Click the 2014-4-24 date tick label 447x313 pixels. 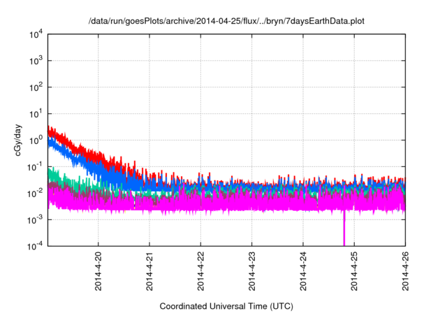303,271
